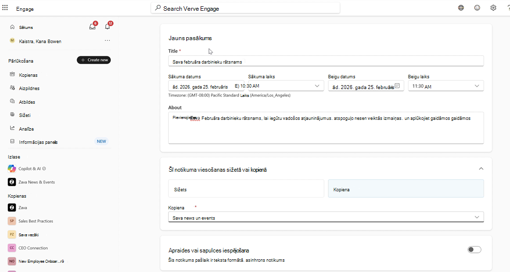This screenshot has width=510, height=272.
Task: Click the Aizpildnes people icon
Action: click(12, 88)
